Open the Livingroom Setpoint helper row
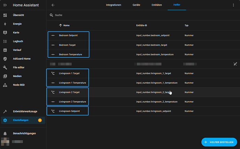 (70, 111)
